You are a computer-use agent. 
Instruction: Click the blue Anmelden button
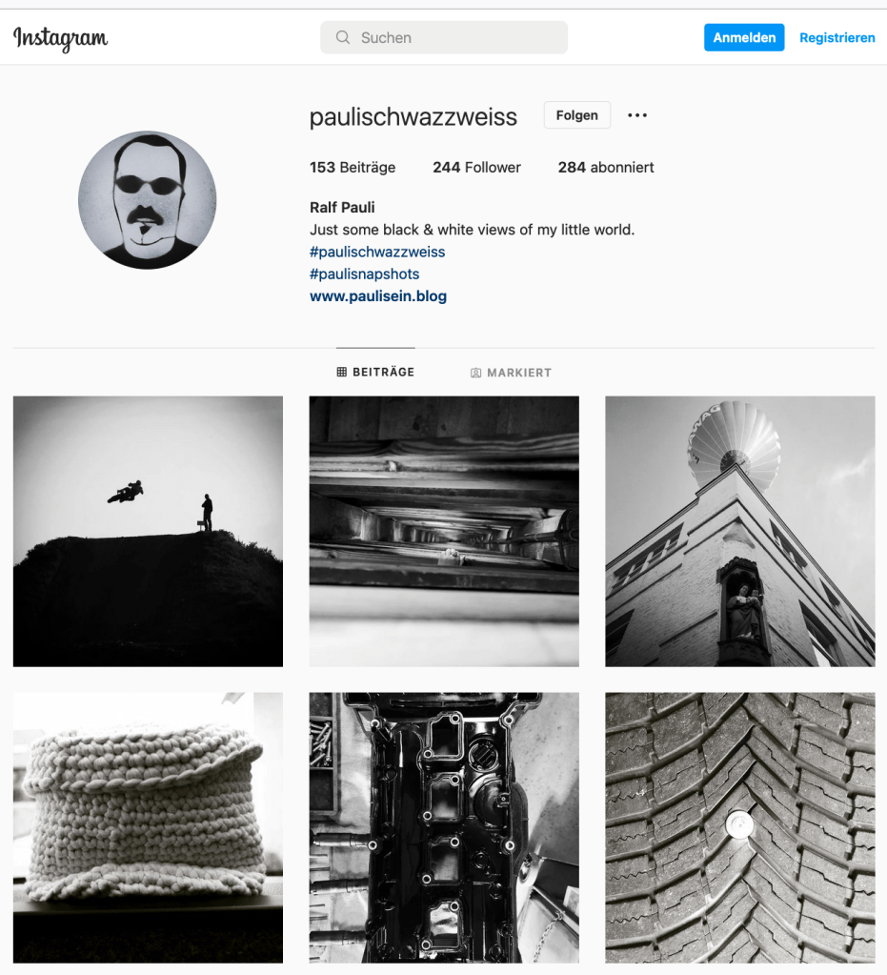coord(744,37)
